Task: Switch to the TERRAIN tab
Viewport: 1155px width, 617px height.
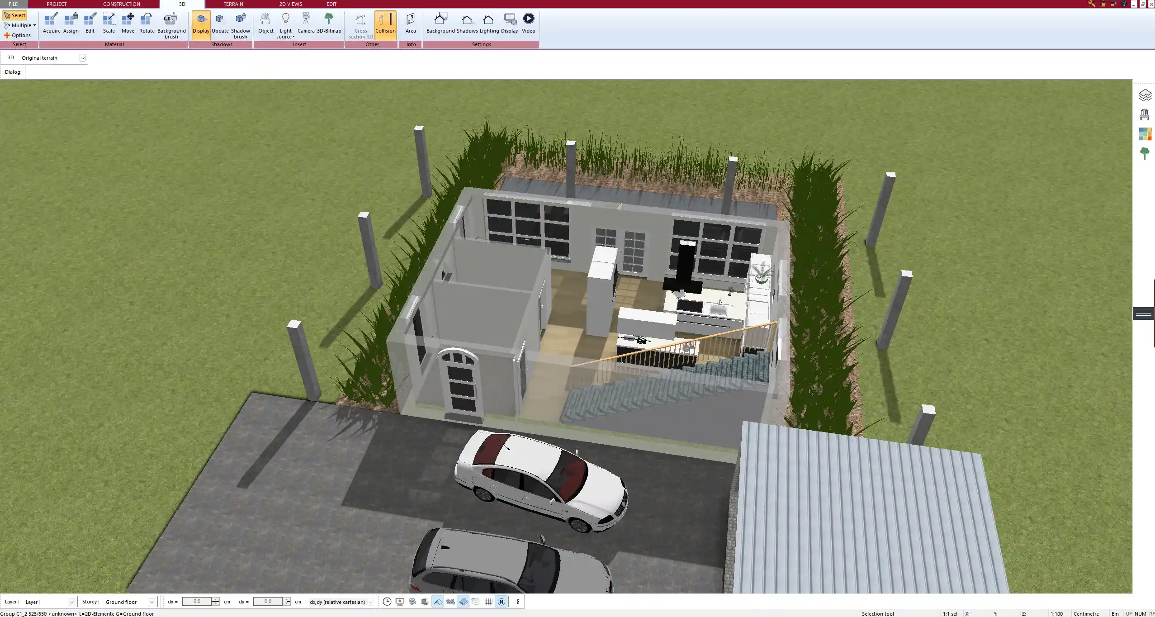Action: point(233,4)
